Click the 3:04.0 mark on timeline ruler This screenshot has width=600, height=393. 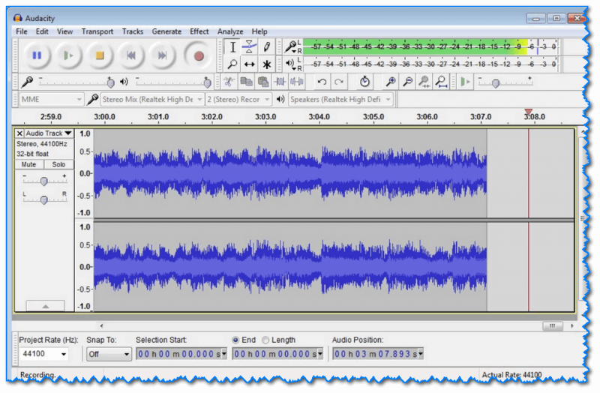(319, 117)
